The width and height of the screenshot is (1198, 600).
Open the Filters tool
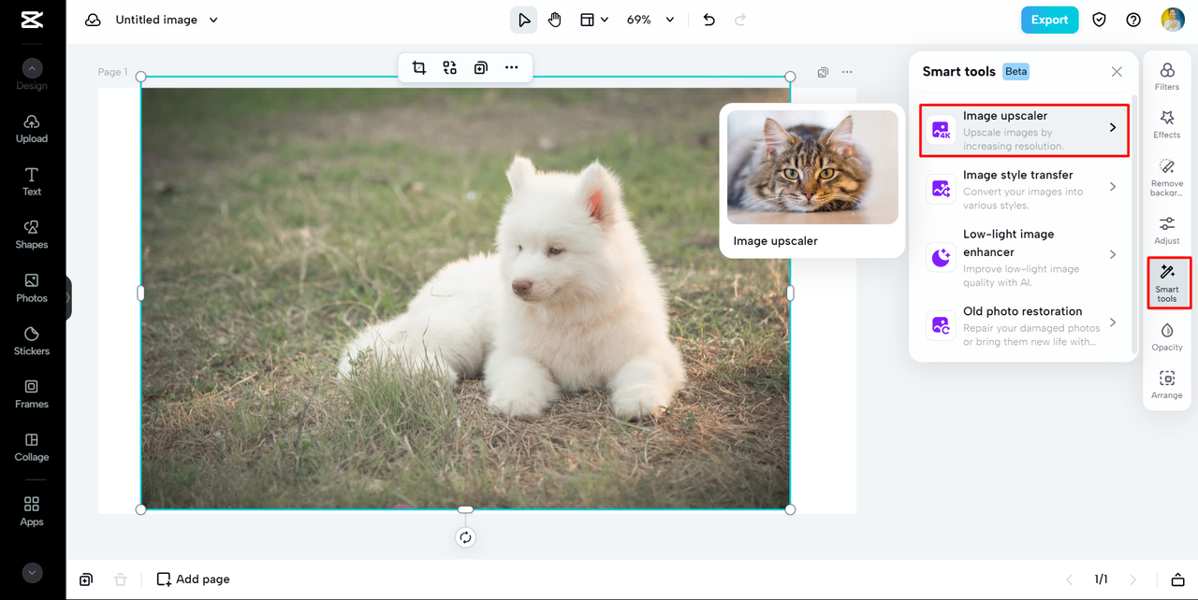[1167, 77]
